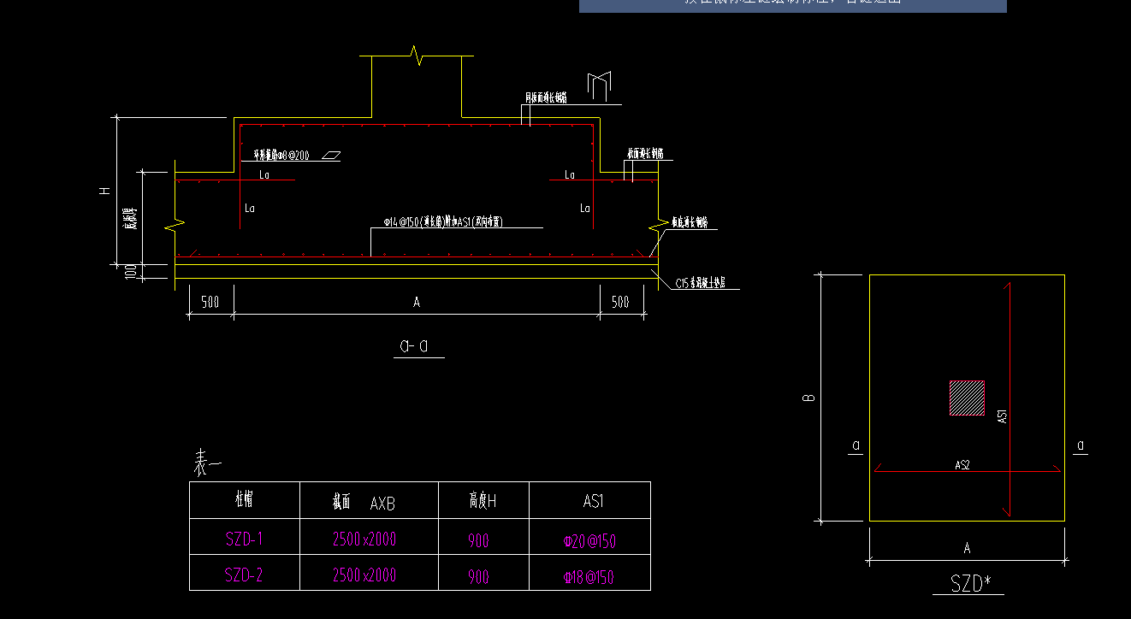Select the AS2 horizontal rebar label

tap(962, 465)
